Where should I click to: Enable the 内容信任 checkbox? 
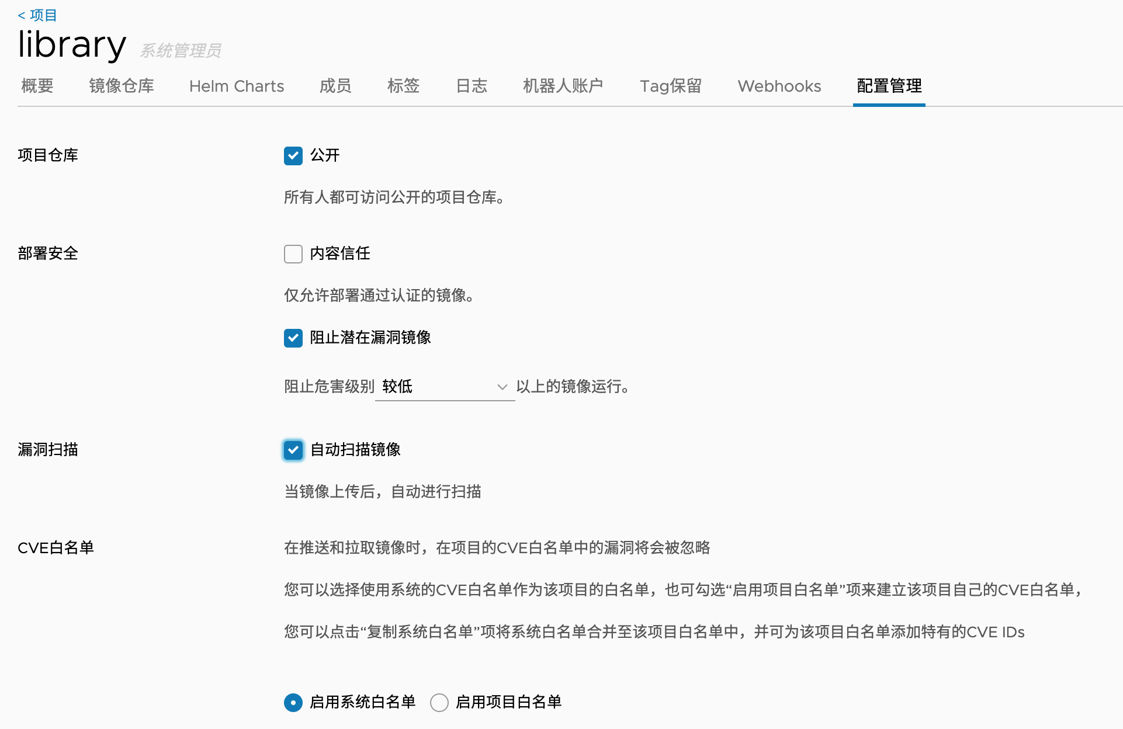coord(293,254)
